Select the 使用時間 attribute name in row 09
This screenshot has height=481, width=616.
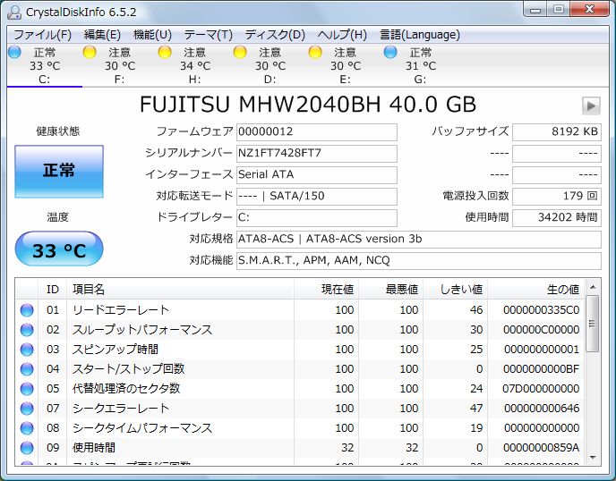pyautogui.click(x=94, y=448)
